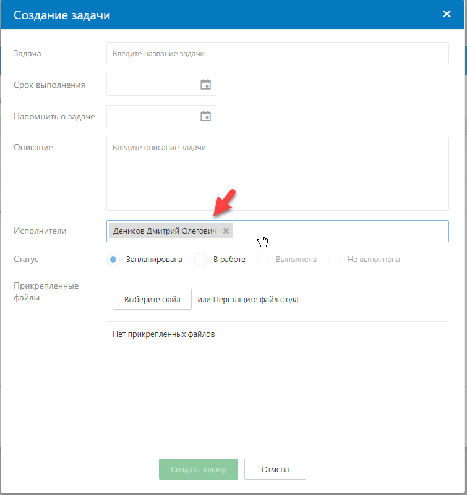Open calendar picker for Напомнить о задаче
This screenshot has height=495, width=467.
(205, 116)
